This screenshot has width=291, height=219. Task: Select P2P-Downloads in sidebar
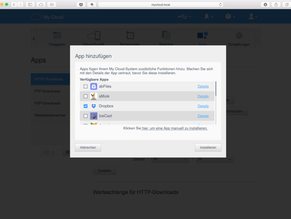(x=50, y=103)
